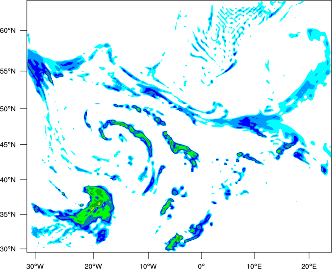Click the 30°W longitude label
The height and width of the screenshot is (269, 332).
[35, 266]
